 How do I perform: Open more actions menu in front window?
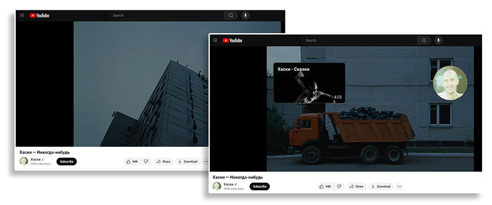399,186
